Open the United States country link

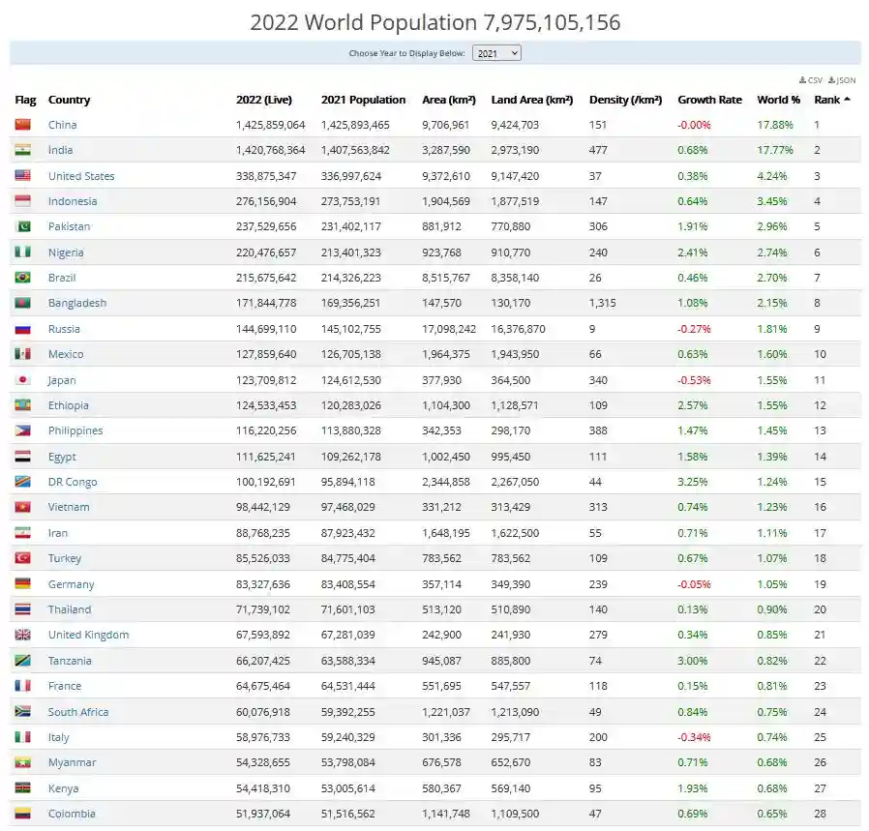coord(81,176)
